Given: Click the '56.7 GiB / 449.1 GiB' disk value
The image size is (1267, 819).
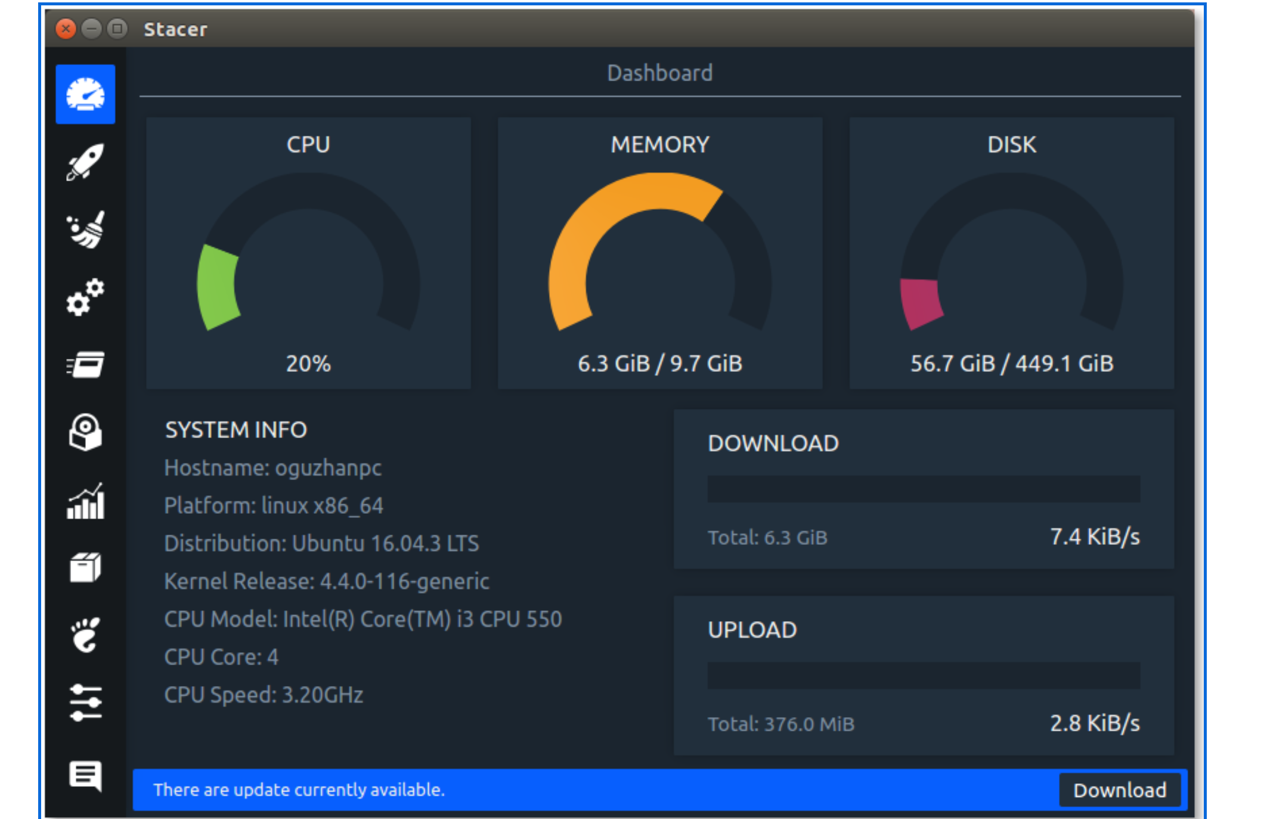Looking at the screenshot, I should (x=1012, y=364).
